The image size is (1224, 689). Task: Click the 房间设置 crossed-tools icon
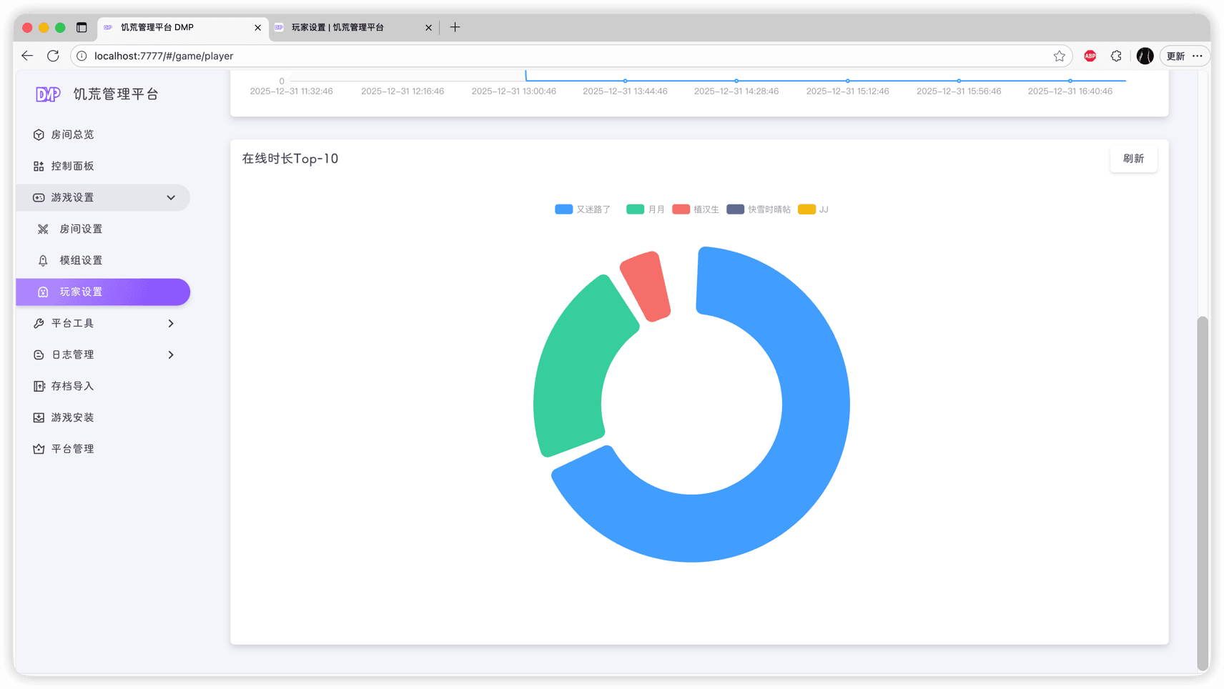coord(43,229)
